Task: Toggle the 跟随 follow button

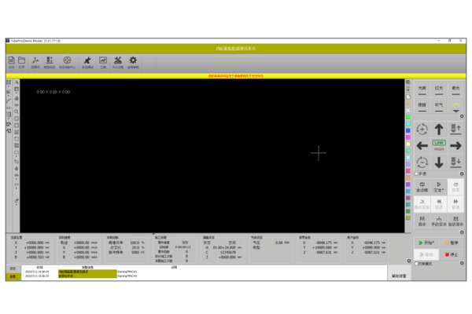Action: tap(422, 106)
